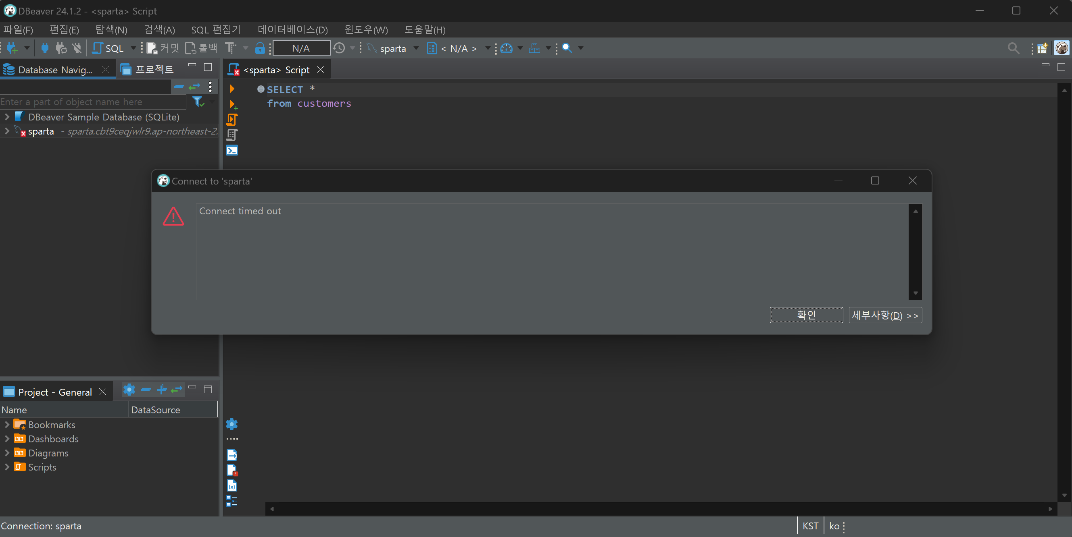Open the SQL console terminal icon
Screen dimensions: 1072x537
[x=232, y=150]
